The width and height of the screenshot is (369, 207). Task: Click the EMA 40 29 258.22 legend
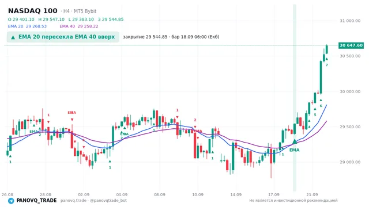79,26
